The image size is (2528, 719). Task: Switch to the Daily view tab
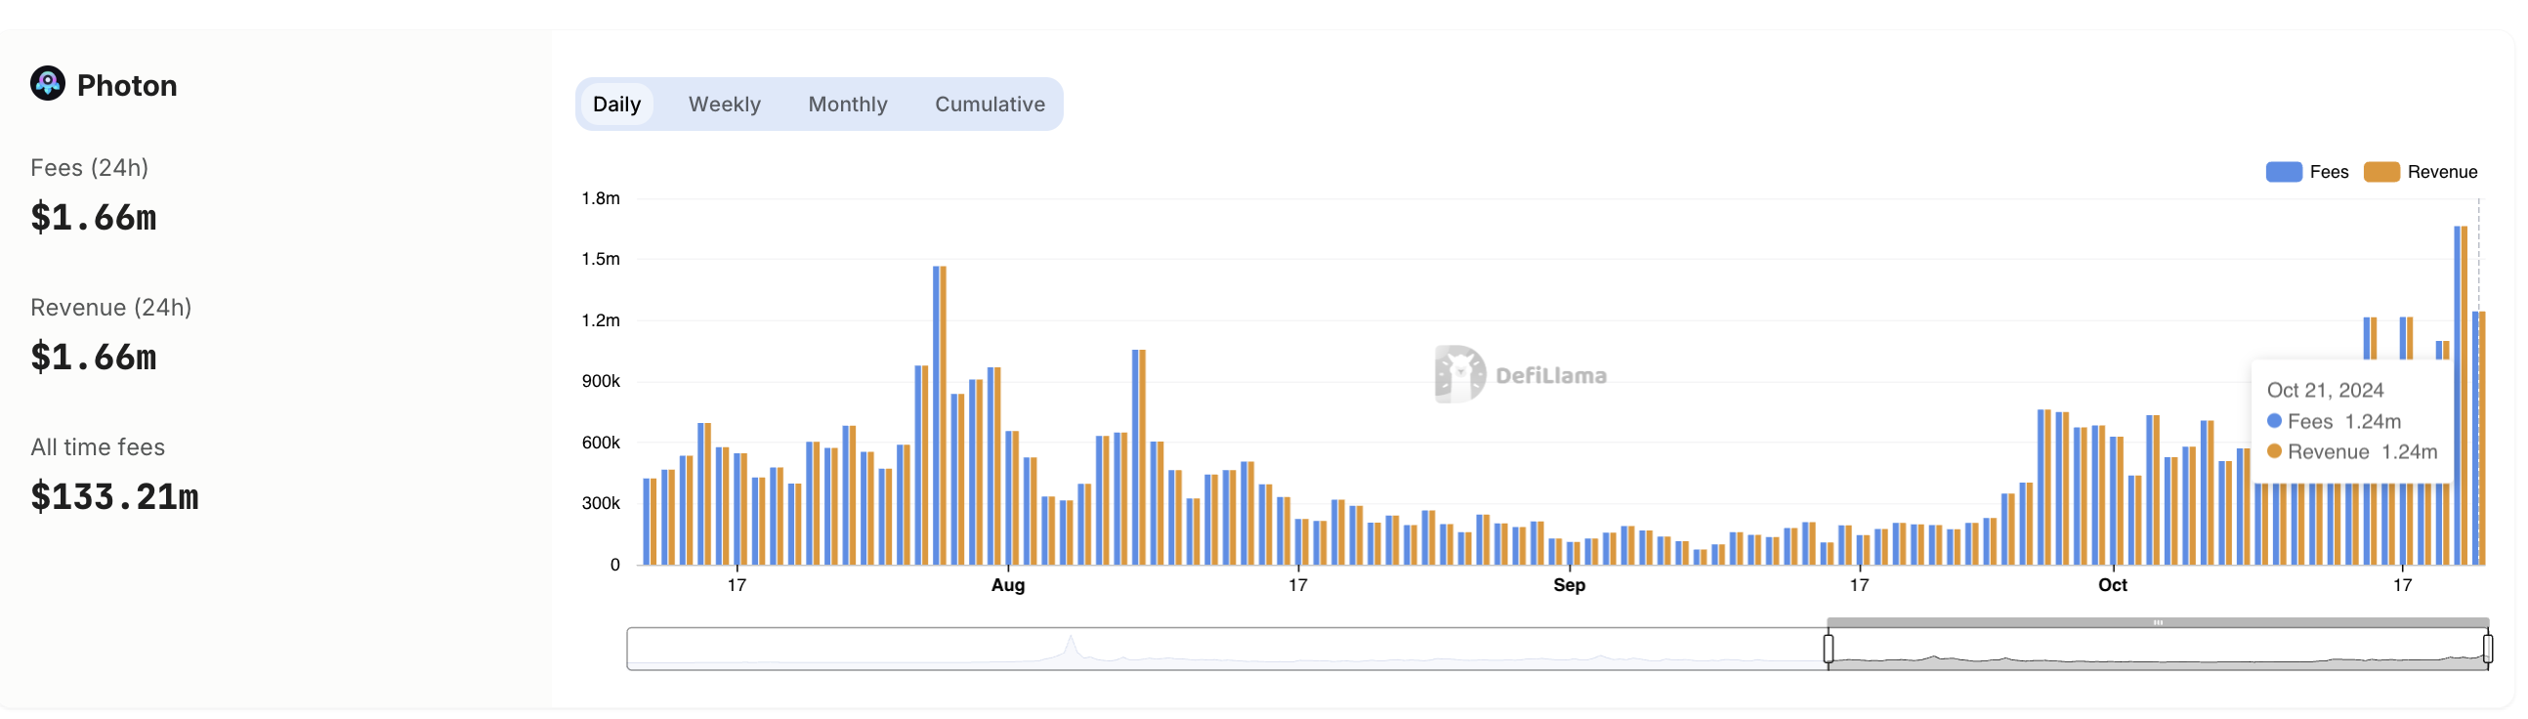616,104
